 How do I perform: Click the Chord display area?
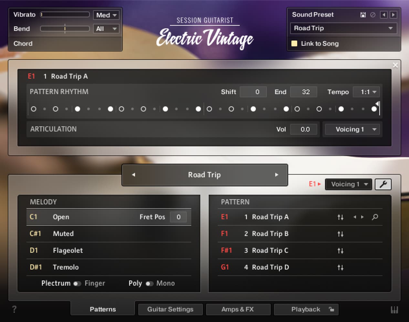coord(65,44)
